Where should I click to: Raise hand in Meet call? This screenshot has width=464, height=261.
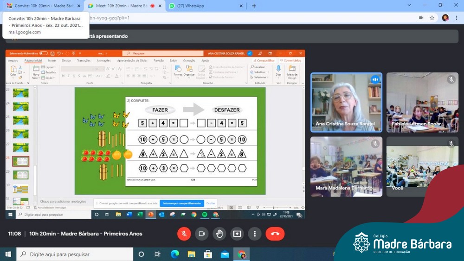point(219,234)
